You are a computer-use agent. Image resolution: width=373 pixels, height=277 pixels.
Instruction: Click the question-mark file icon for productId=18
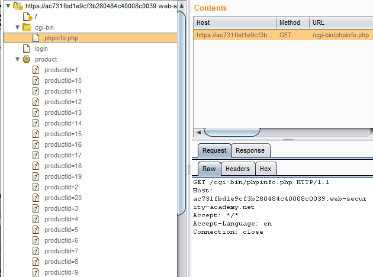click(x=36, y=166)
